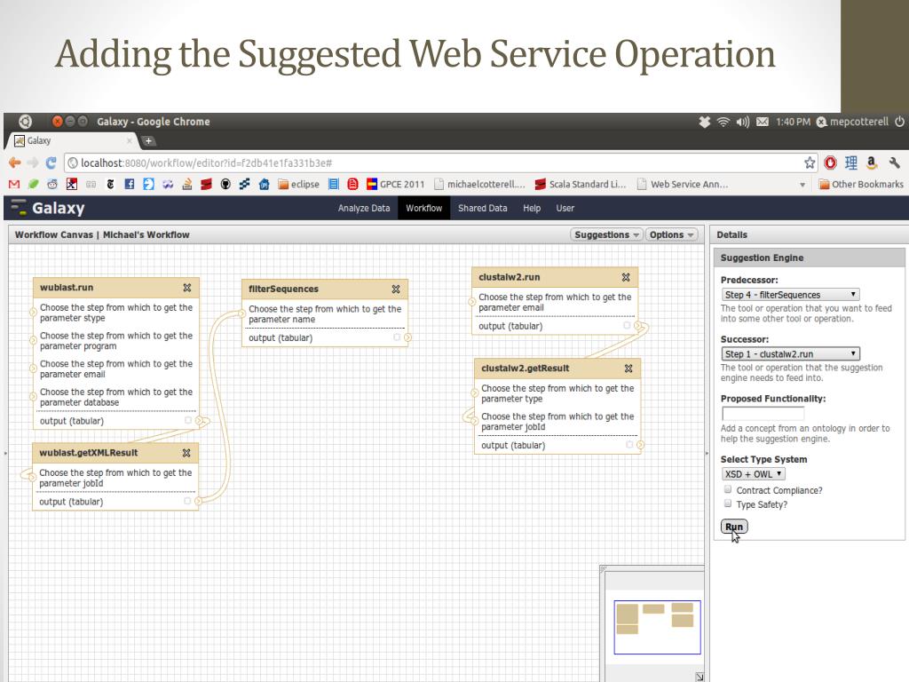
Task: Click the browser address bar
Action: [x=435, y=163]
